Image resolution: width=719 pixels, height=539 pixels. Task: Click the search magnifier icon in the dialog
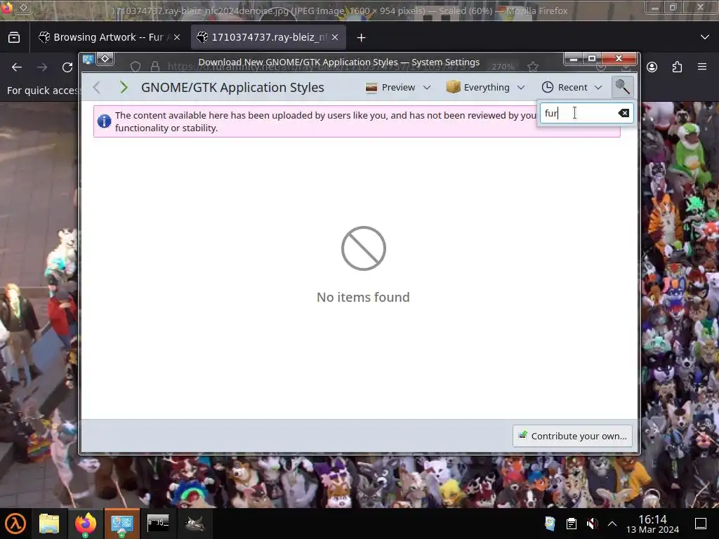622,87
